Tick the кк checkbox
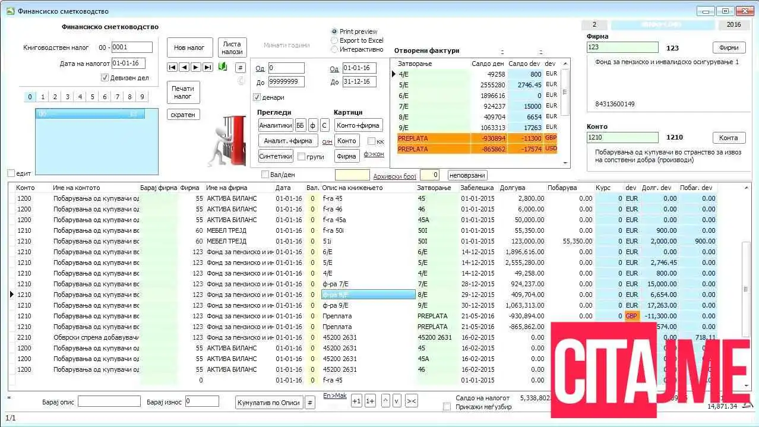 (371, 141)
